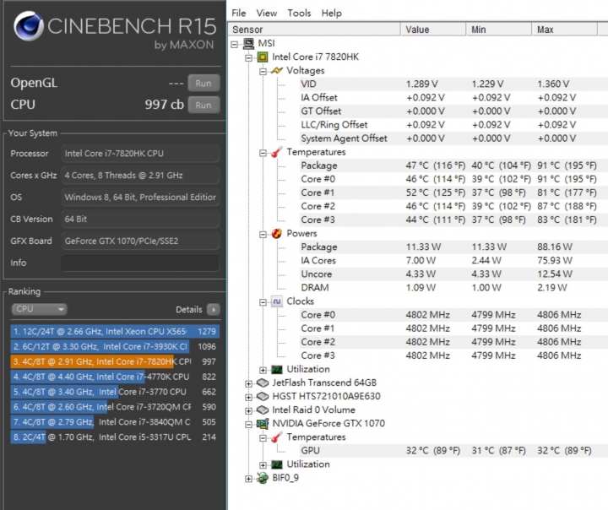This screenshot has width=608, height=510.
Task: Click the Powers flame icon
Action: click(276, 234)
